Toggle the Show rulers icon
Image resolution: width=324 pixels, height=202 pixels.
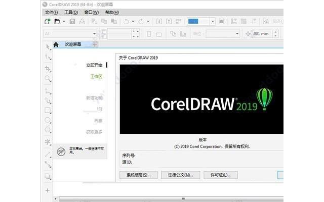(x=234, y=21)
